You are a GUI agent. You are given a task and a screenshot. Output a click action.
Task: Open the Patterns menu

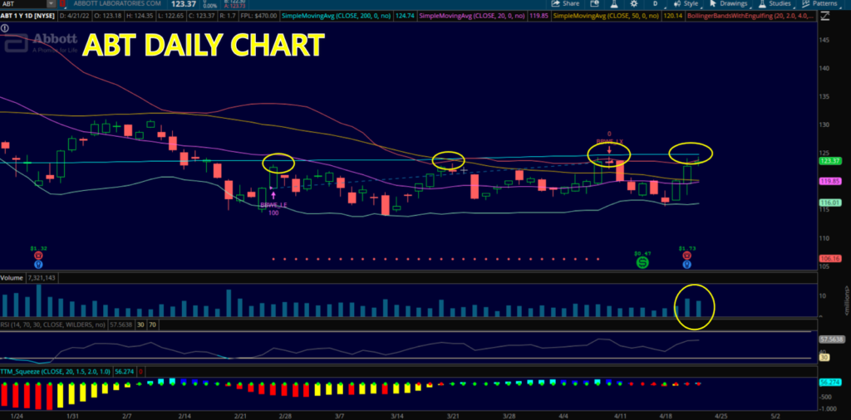(819, 3)
